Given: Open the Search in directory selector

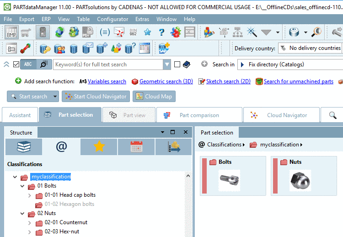Looking at the screenshot, I should (x=290, y=65).
